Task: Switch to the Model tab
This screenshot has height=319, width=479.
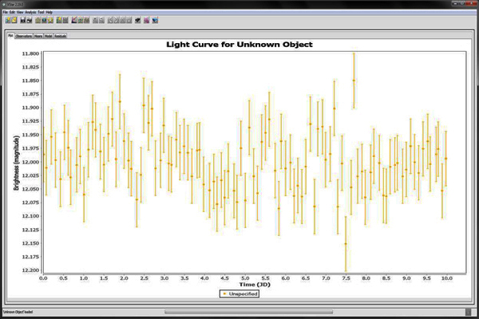Action: [x=48, y=36]
